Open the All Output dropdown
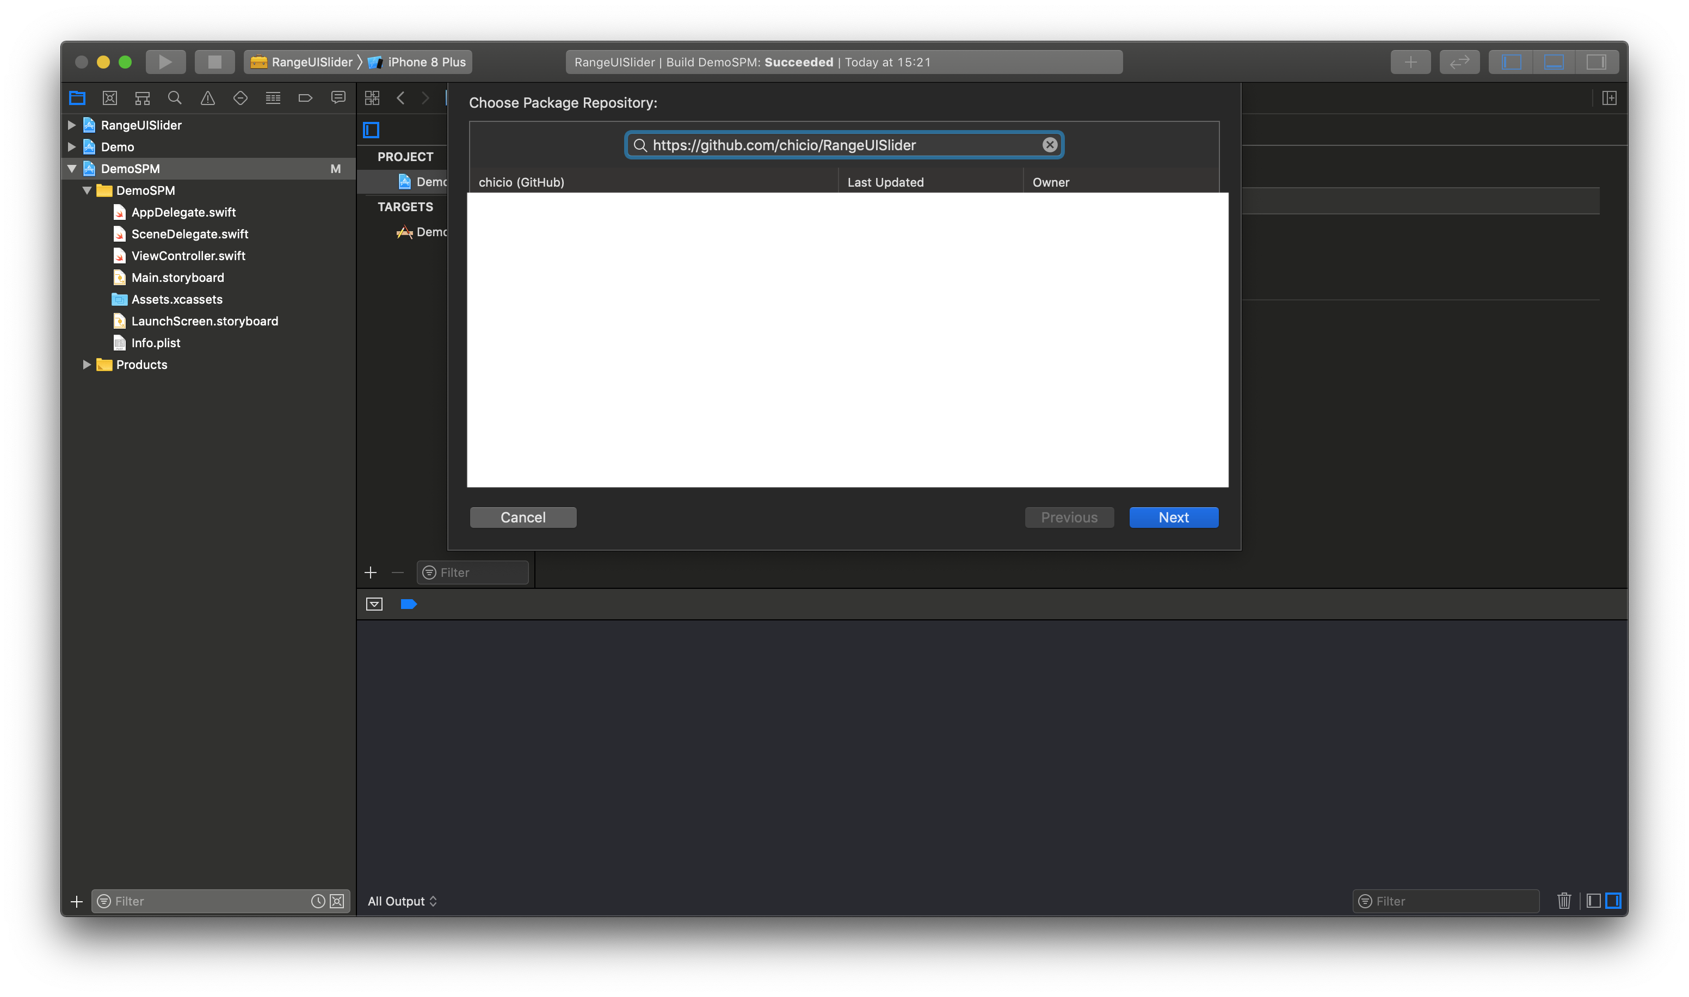Image resolution: width=1689 pixels, height=997 pixels. 402,901
